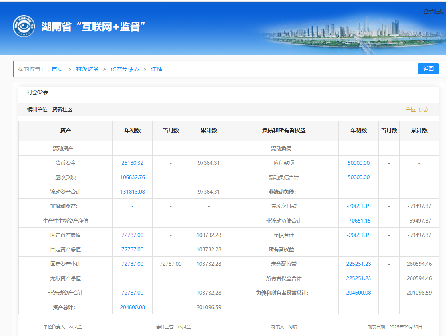The width and height of the screenshot is (446, 336).
Task: Go to 首页 in breadcrumb
Action: click(57, 69)
